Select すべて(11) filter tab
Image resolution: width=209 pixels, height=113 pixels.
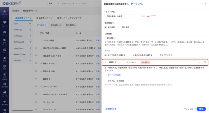coord(41,25)
